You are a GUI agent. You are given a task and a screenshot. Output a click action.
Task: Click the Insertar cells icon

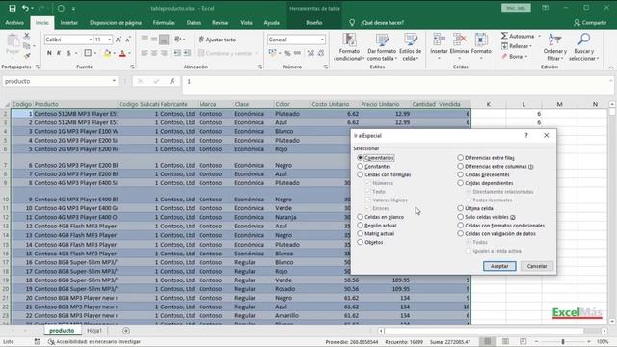439,40
